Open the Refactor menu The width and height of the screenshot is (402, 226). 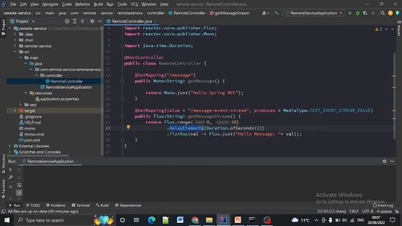pos(82,4)
